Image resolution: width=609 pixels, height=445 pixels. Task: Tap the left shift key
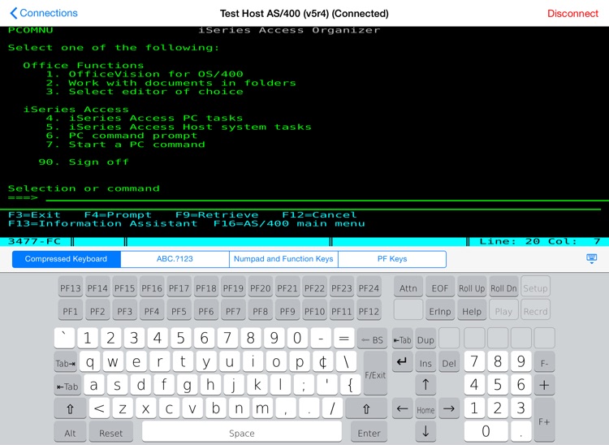(71, 409)
